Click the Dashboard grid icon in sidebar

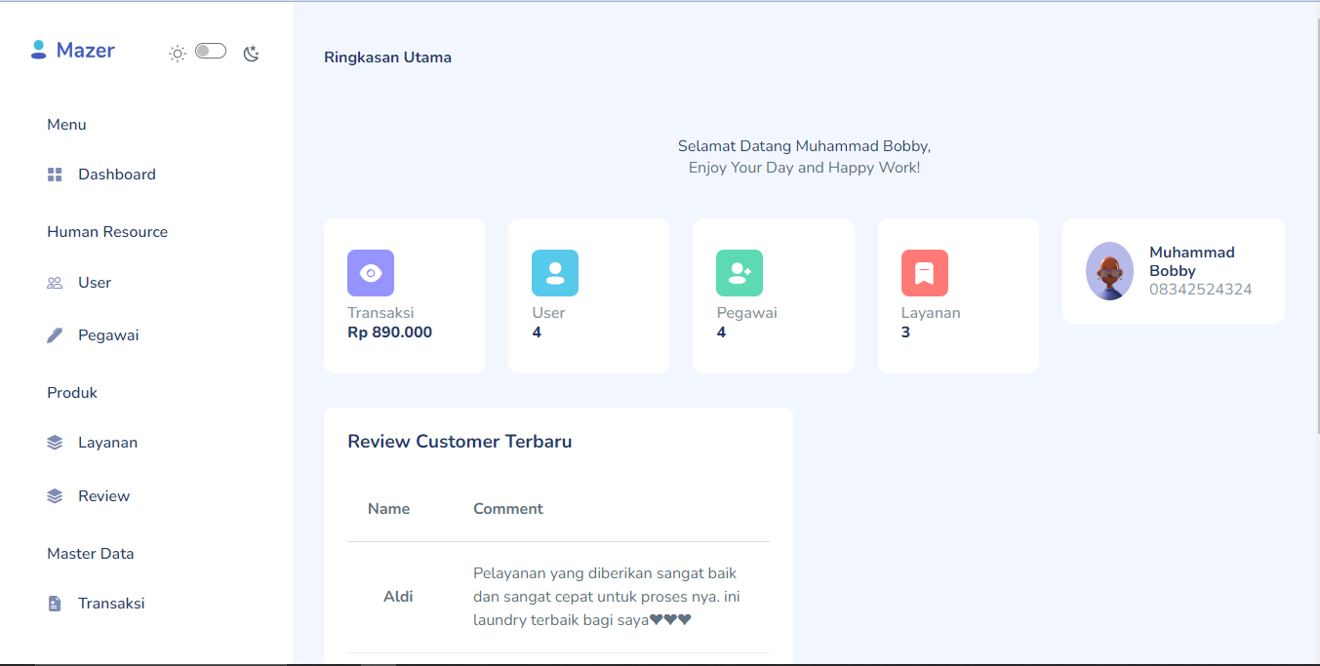(55, 175)
